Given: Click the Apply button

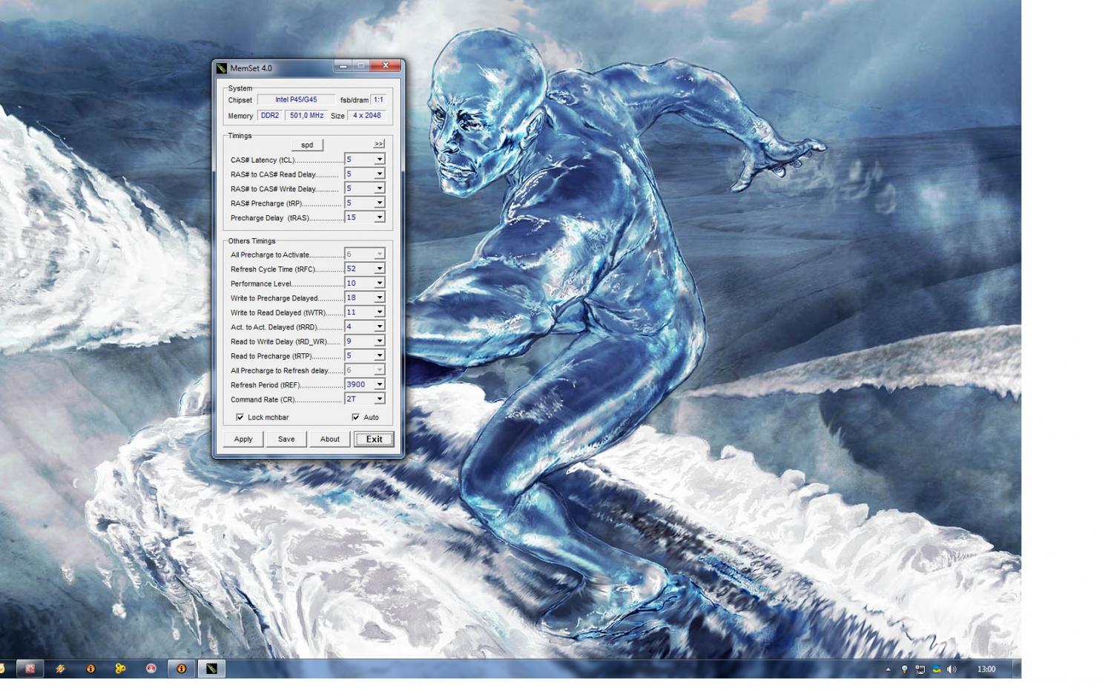Looking at the screenshot, I should pyautogui.click(x=243, y=439).
